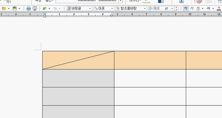Click the font color 가 swatch

tap(219, 9)
